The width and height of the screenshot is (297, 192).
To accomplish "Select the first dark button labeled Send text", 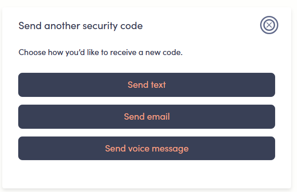I will 147,85.
